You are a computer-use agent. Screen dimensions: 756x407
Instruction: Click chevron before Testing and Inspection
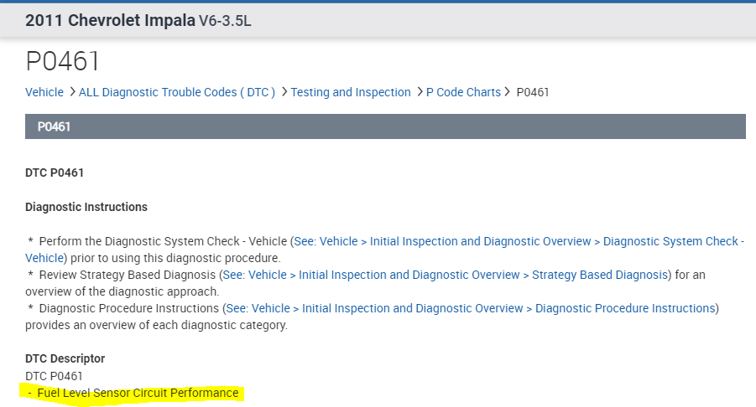coord(284,92)
